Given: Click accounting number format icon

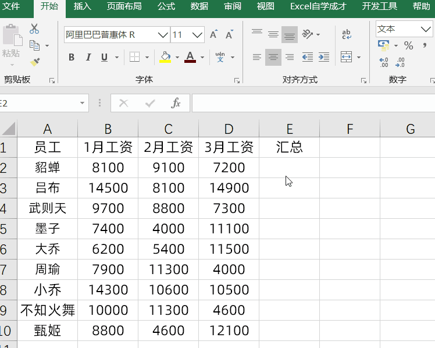Looking at the screenshot, I should coord(384,45).
